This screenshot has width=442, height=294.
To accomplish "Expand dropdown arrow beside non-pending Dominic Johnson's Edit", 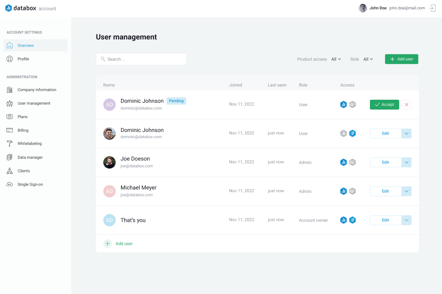I will (406, 134).
